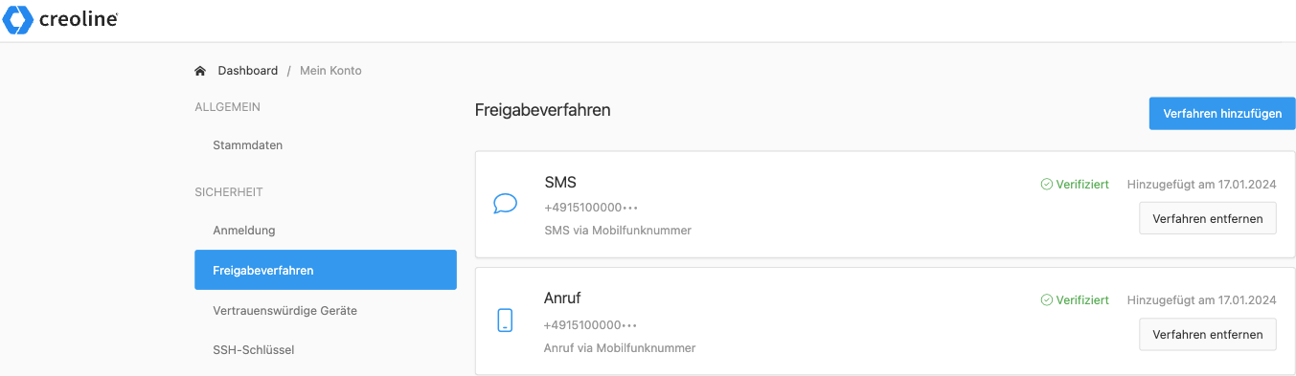Click the SMS method title
Screen dimensions: 1296x376
click(x=560, y=183)
